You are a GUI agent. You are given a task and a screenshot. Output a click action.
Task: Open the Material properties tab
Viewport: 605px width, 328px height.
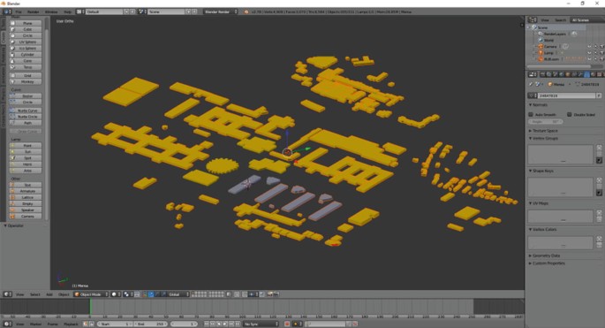click(593, 74)
